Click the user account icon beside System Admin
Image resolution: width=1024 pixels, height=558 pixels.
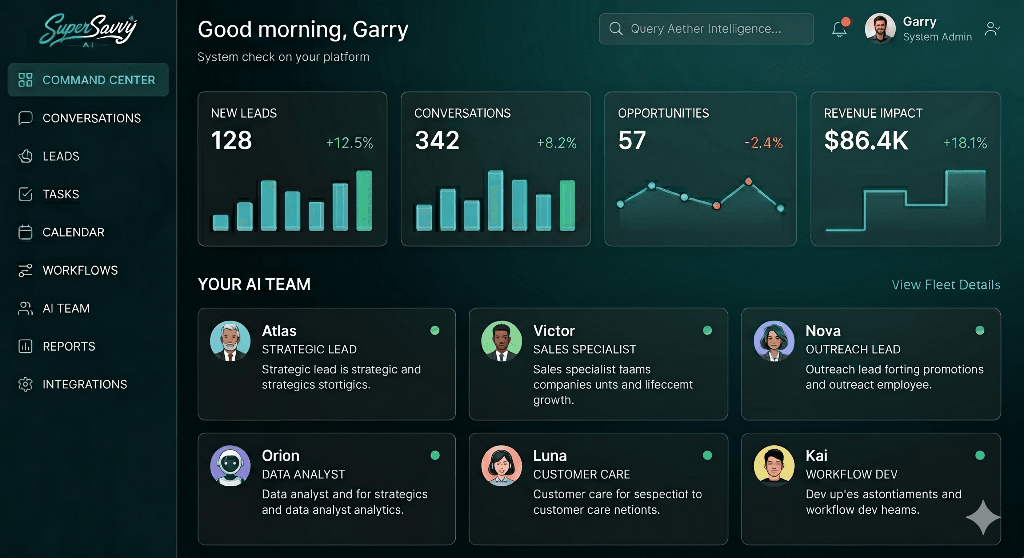[x=992, y=29]
